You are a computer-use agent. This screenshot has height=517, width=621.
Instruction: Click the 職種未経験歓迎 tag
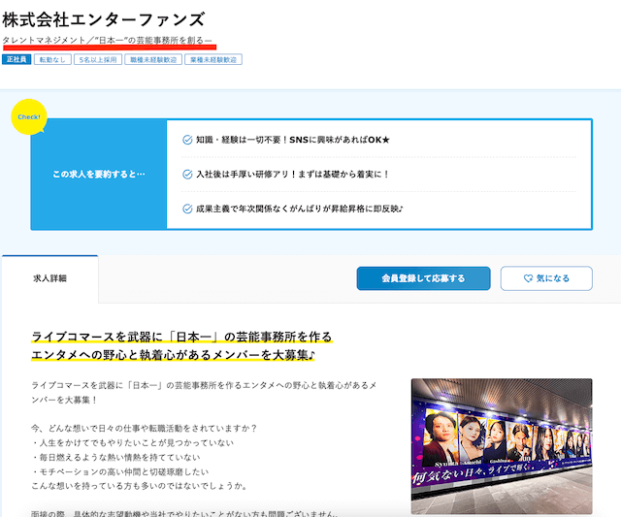point(153,59)
